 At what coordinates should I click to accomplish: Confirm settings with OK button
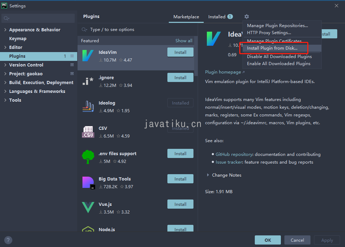(268, 240)
